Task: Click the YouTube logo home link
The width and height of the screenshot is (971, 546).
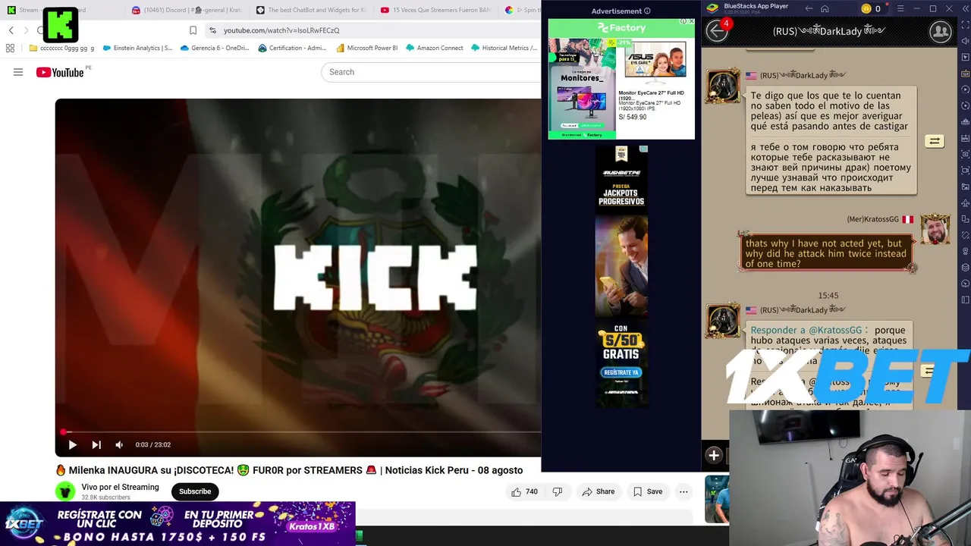Action: coord(60,72)
